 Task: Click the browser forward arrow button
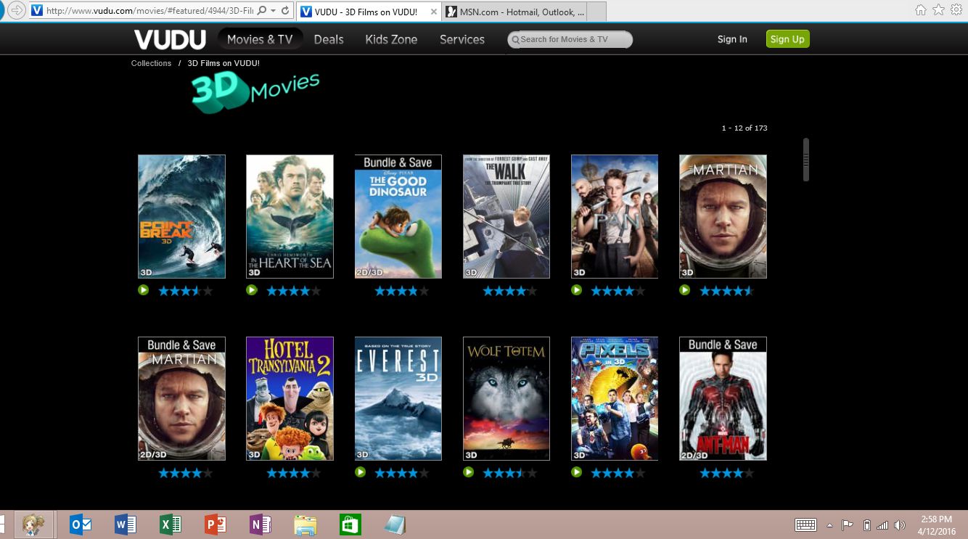pos(17,10)
